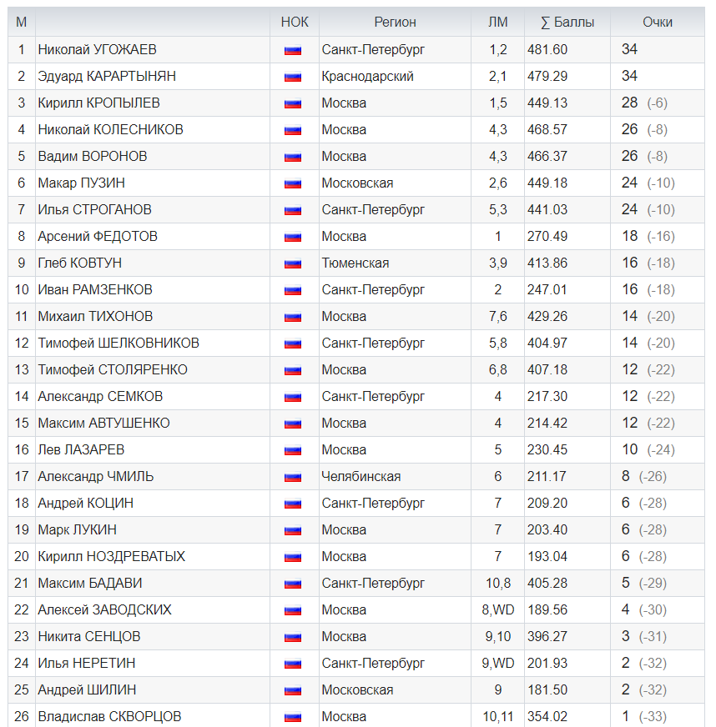Select the НОК column header

(295, 23)
